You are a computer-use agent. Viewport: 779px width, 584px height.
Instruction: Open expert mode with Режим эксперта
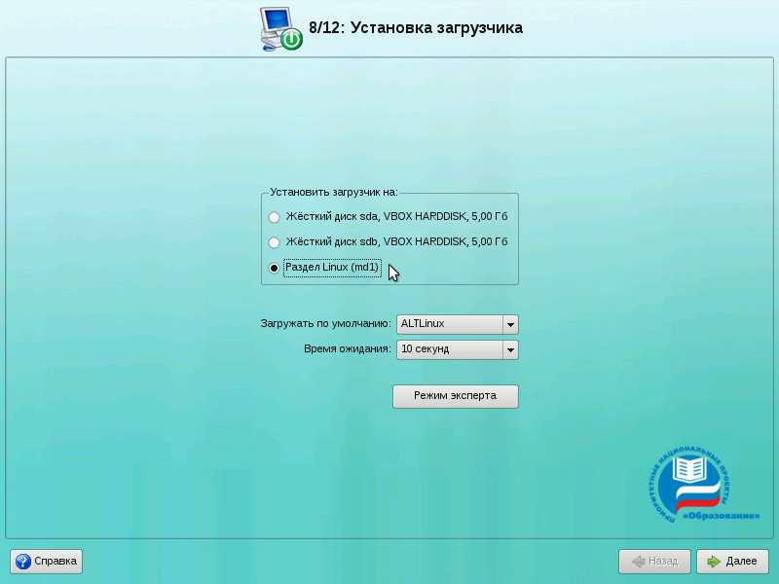tap(455, 396)
